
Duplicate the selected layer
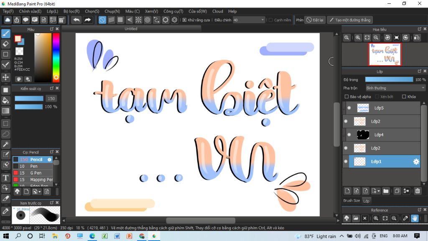(397, 191)
